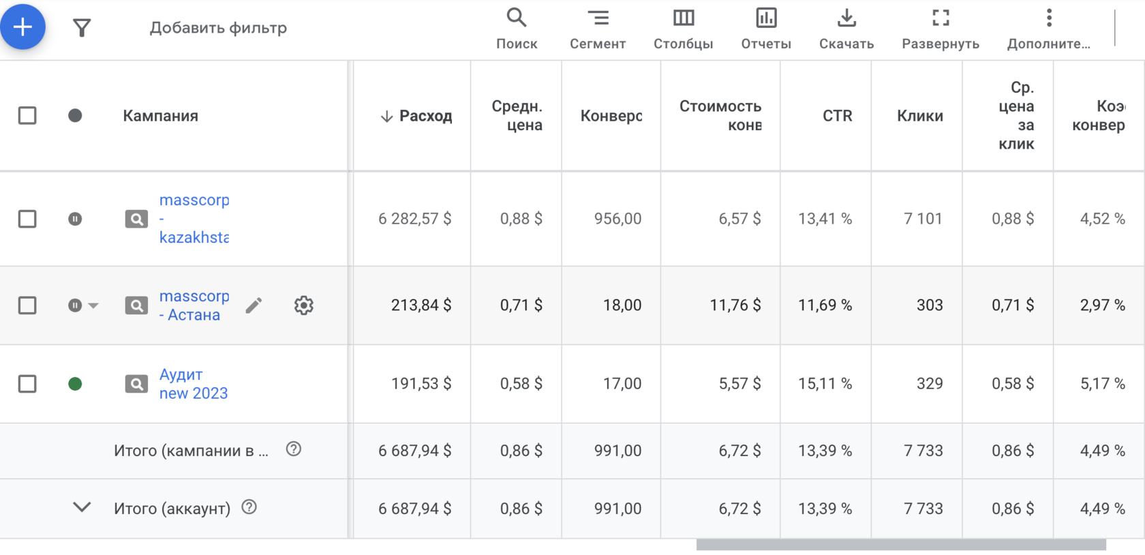Viewport: 1145px width, 555px height.
Task: Click the horizontal scrollbar below the table
Action: click(x=900, y=545)
